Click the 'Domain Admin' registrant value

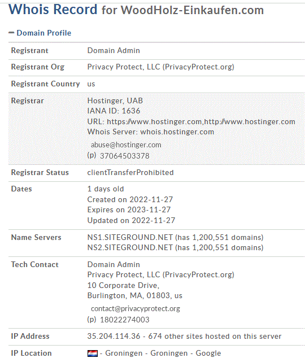pos(114,50)
